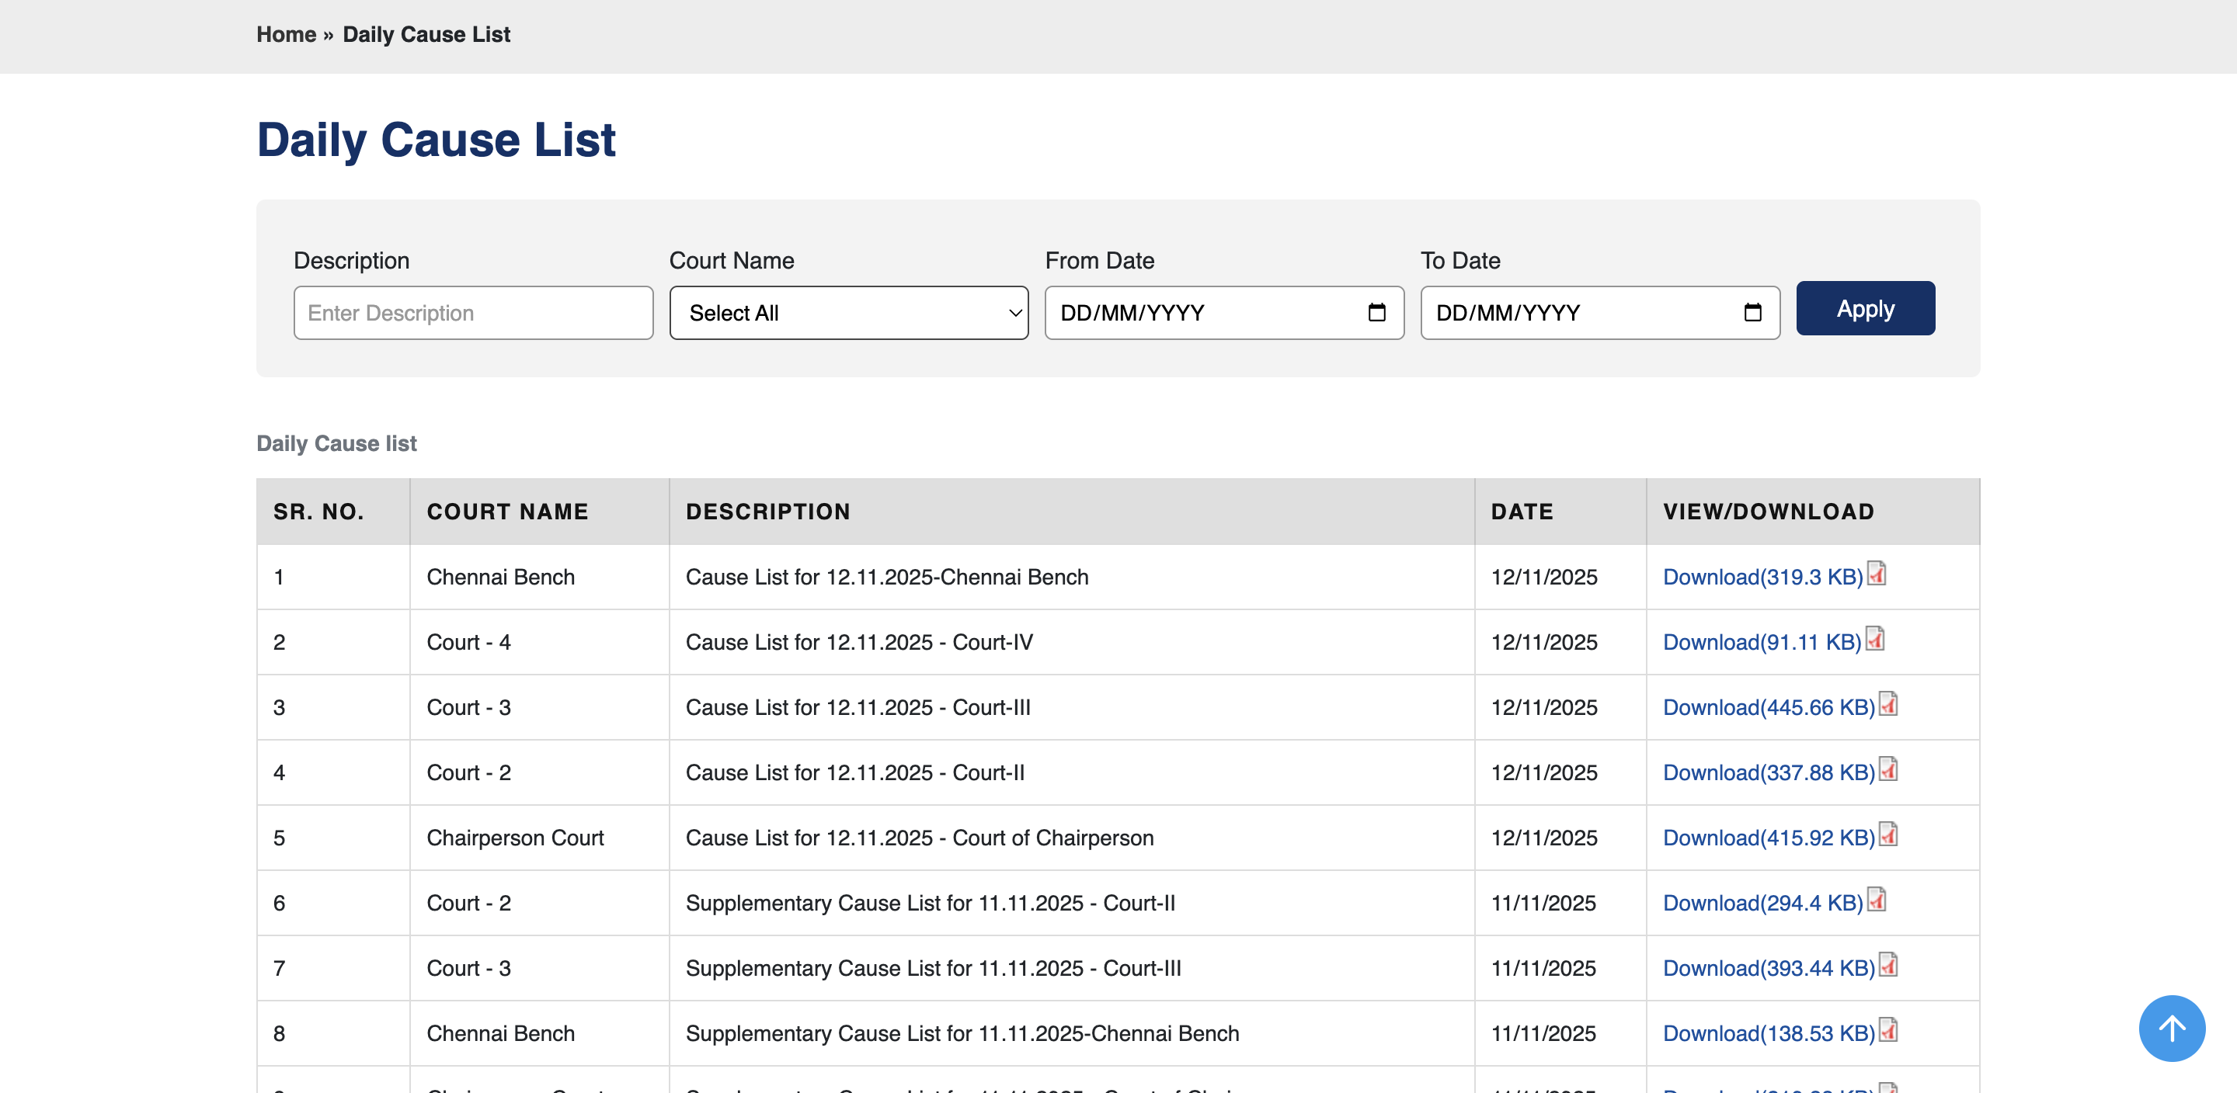Open the Download(319.3 KB) link
This screenshot has height=1093, width=2237.
click(x=1762, y=578)
